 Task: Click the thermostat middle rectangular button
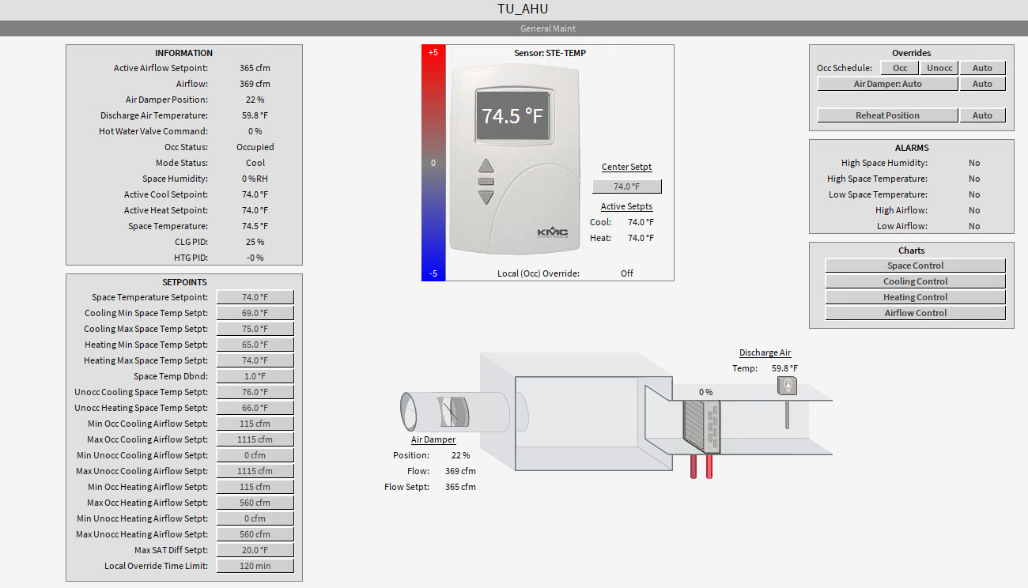486,182
